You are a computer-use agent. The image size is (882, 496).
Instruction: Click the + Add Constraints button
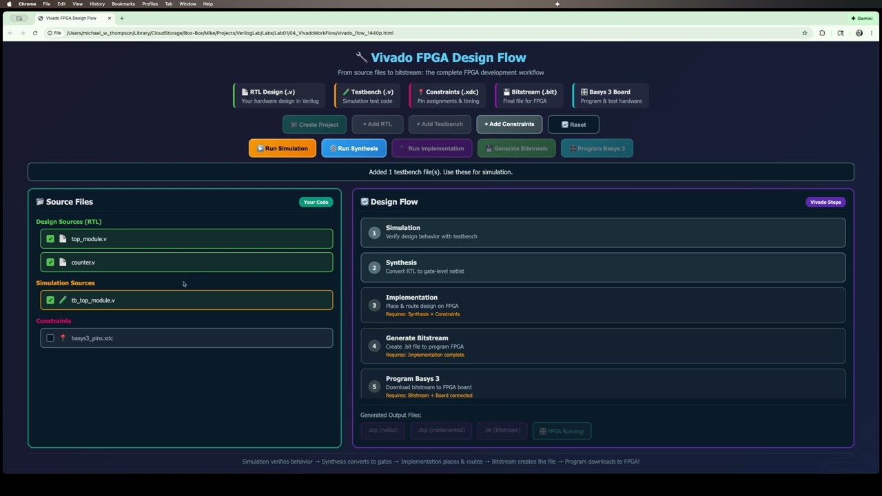point(509,125)
